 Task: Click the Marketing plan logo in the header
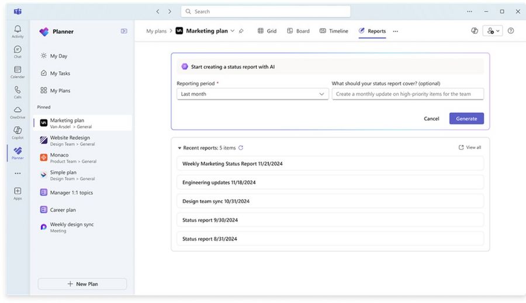point(179,31)
